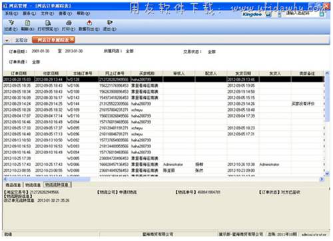Click the icon at the right end of the mnemonic code box
This screenshot has height=241, width=333.
[322, 14]
